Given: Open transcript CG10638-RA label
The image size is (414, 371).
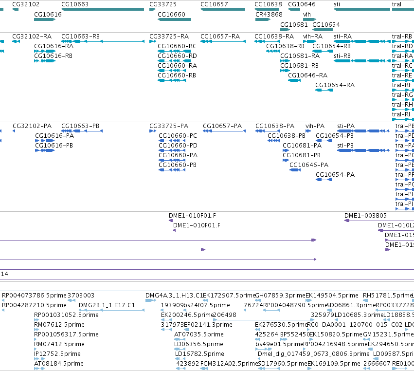Looking at the screenshot, I should tap(274, 37).
